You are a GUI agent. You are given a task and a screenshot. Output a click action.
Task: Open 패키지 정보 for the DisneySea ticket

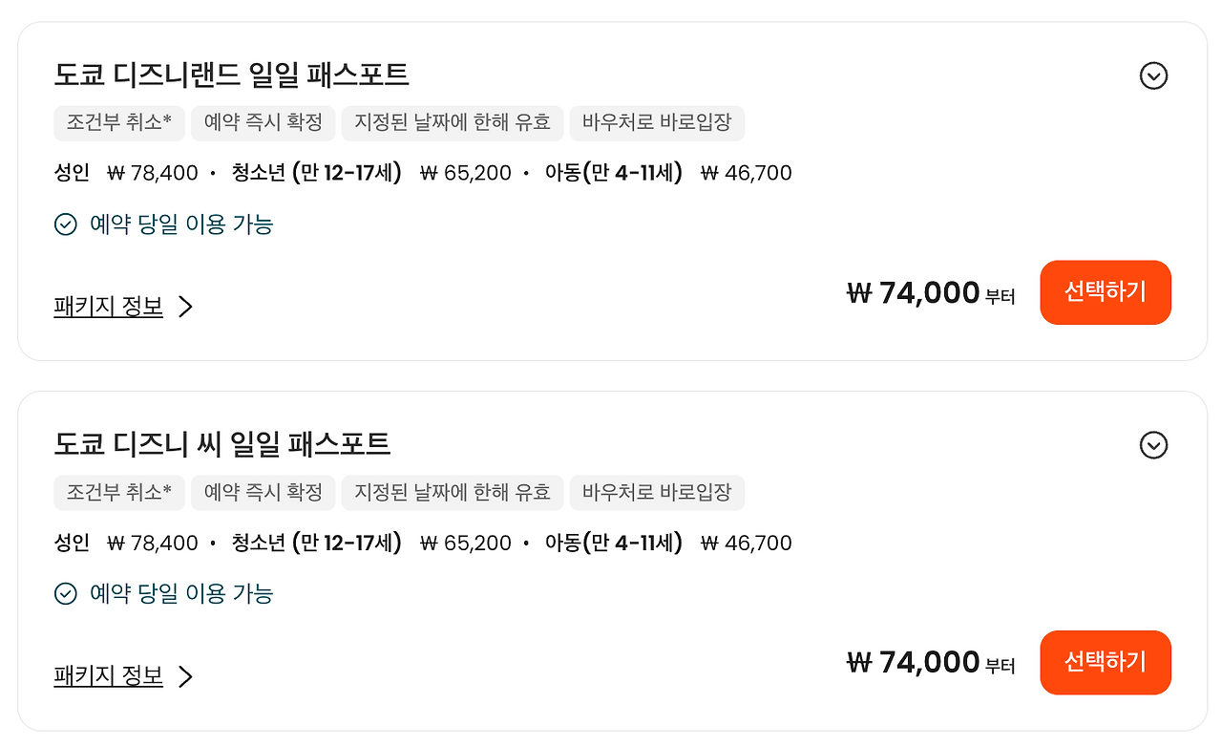[108, 676]
